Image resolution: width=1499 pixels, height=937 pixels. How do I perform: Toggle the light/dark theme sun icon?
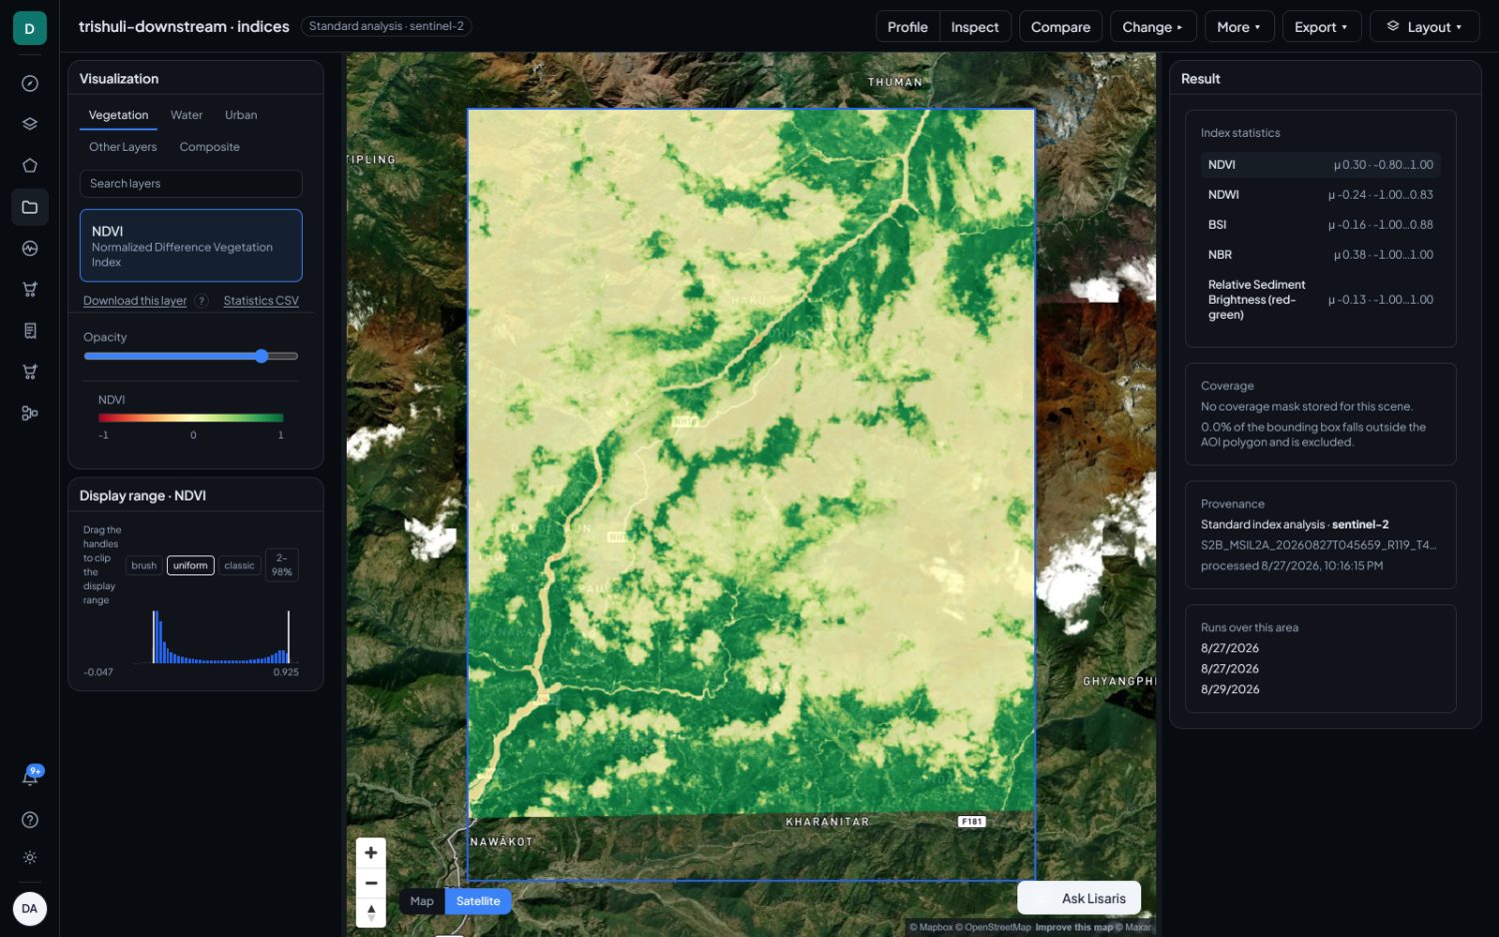(x=30, y=858)
